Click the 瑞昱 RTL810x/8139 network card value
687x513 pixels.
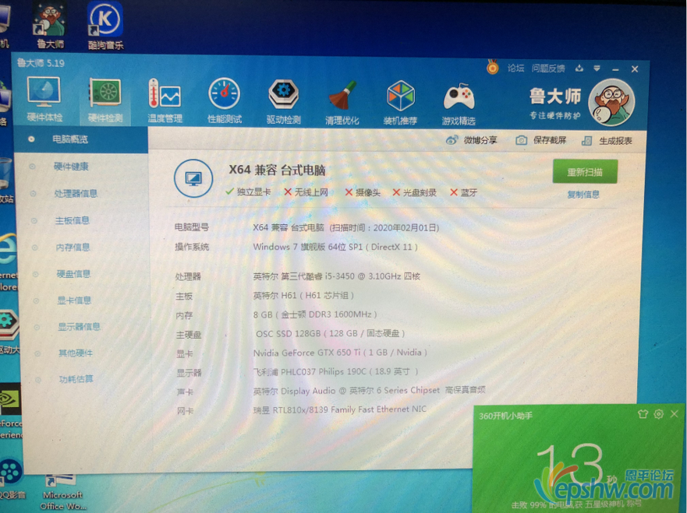pos(339,409)
